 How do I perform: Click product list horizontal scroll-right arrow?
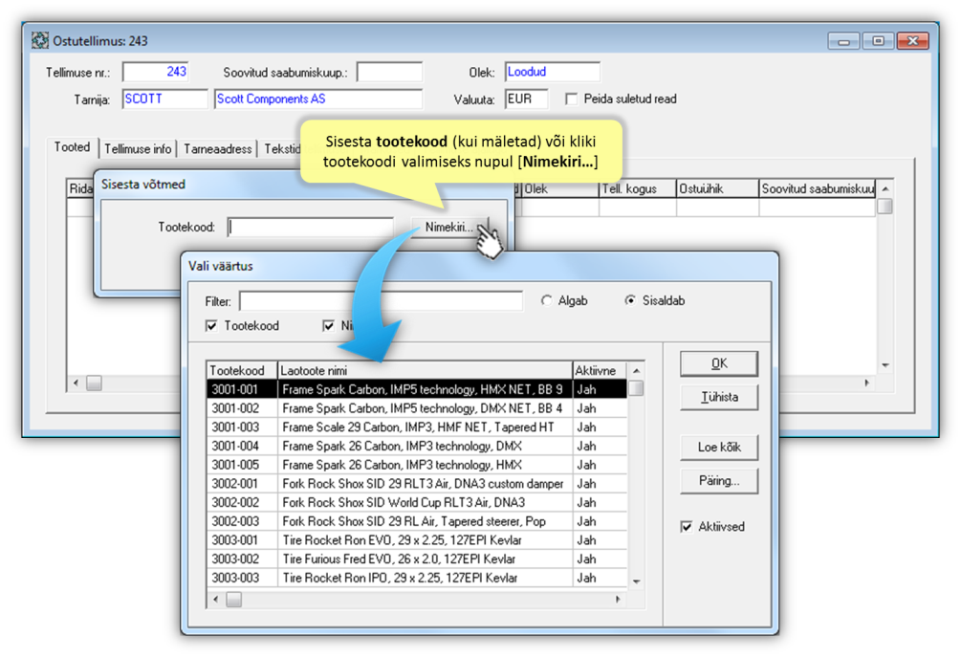click(x=619, y=600)
